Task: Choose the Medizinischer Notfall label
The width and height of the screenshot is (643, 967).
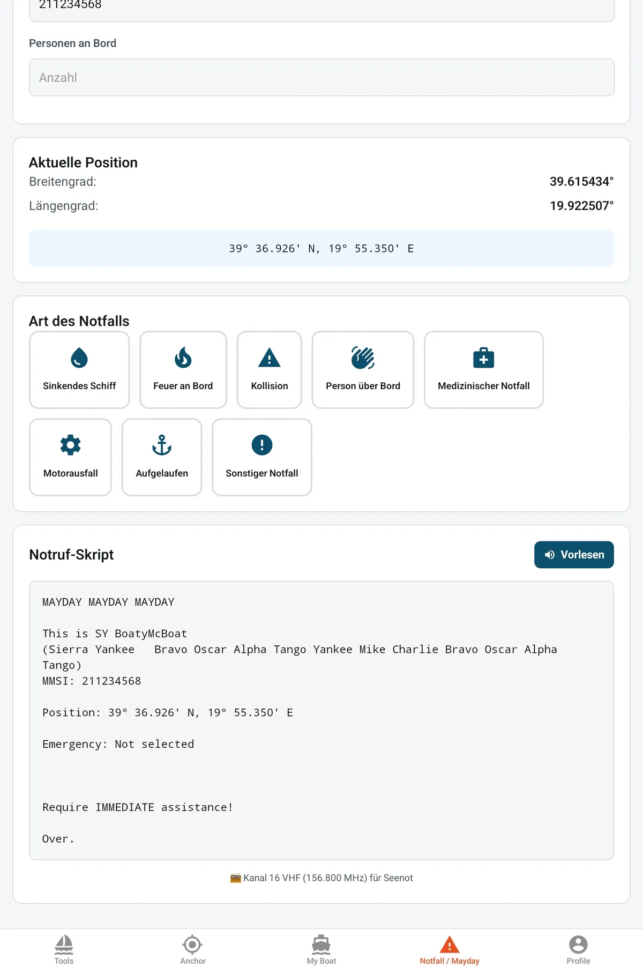Action: [484, 386]
